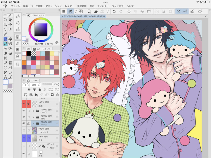Click the Scale/transform icon in command bar
211x158 pixels.
click(x=149, y=11)
